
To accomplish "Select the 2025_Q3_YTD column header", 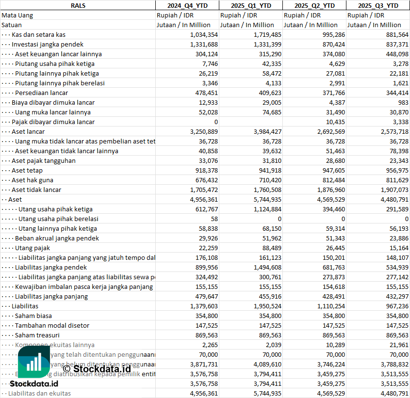I will click(x=378, y=5).
